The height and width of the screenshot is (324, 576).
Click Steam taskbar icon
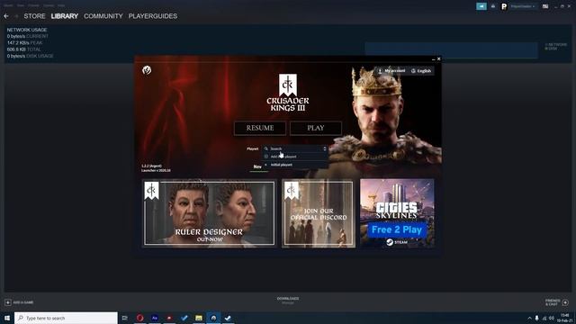tap(228, 318)
